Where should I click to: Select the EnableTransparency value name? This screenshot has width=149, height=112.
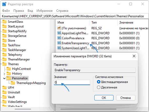tap(75, 43)
